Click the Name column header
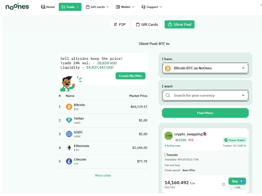The height and width of the screenshot is (196, 262). coord(70,96)
